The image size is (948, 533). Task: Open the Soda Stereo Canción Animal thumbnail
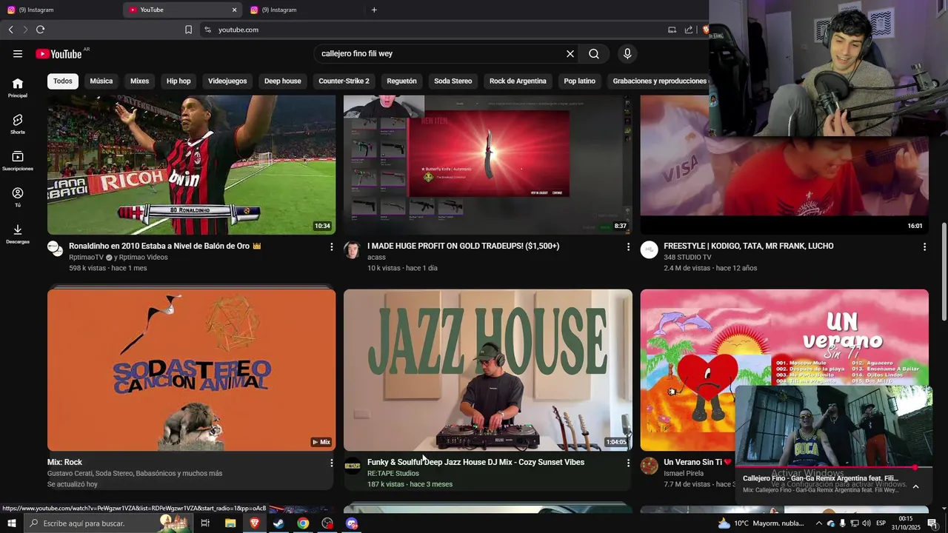[191, 370]
